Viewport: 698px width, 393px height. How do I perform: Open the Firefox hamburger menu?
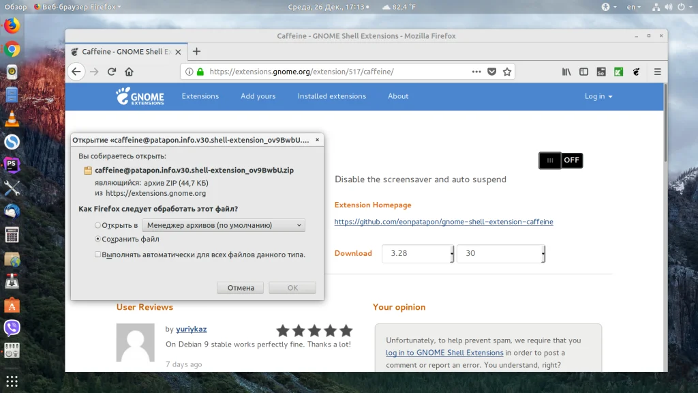[658, 72]
